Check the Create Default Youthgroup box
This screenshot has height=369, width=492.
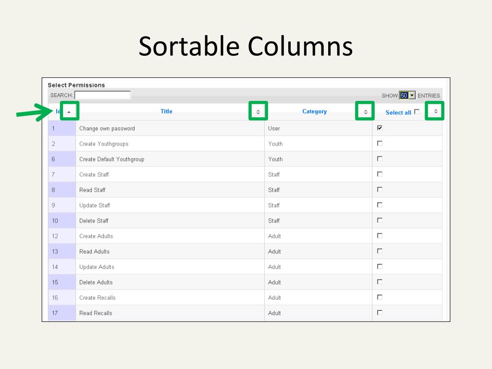pyautogui.click(x=380, y=159)
